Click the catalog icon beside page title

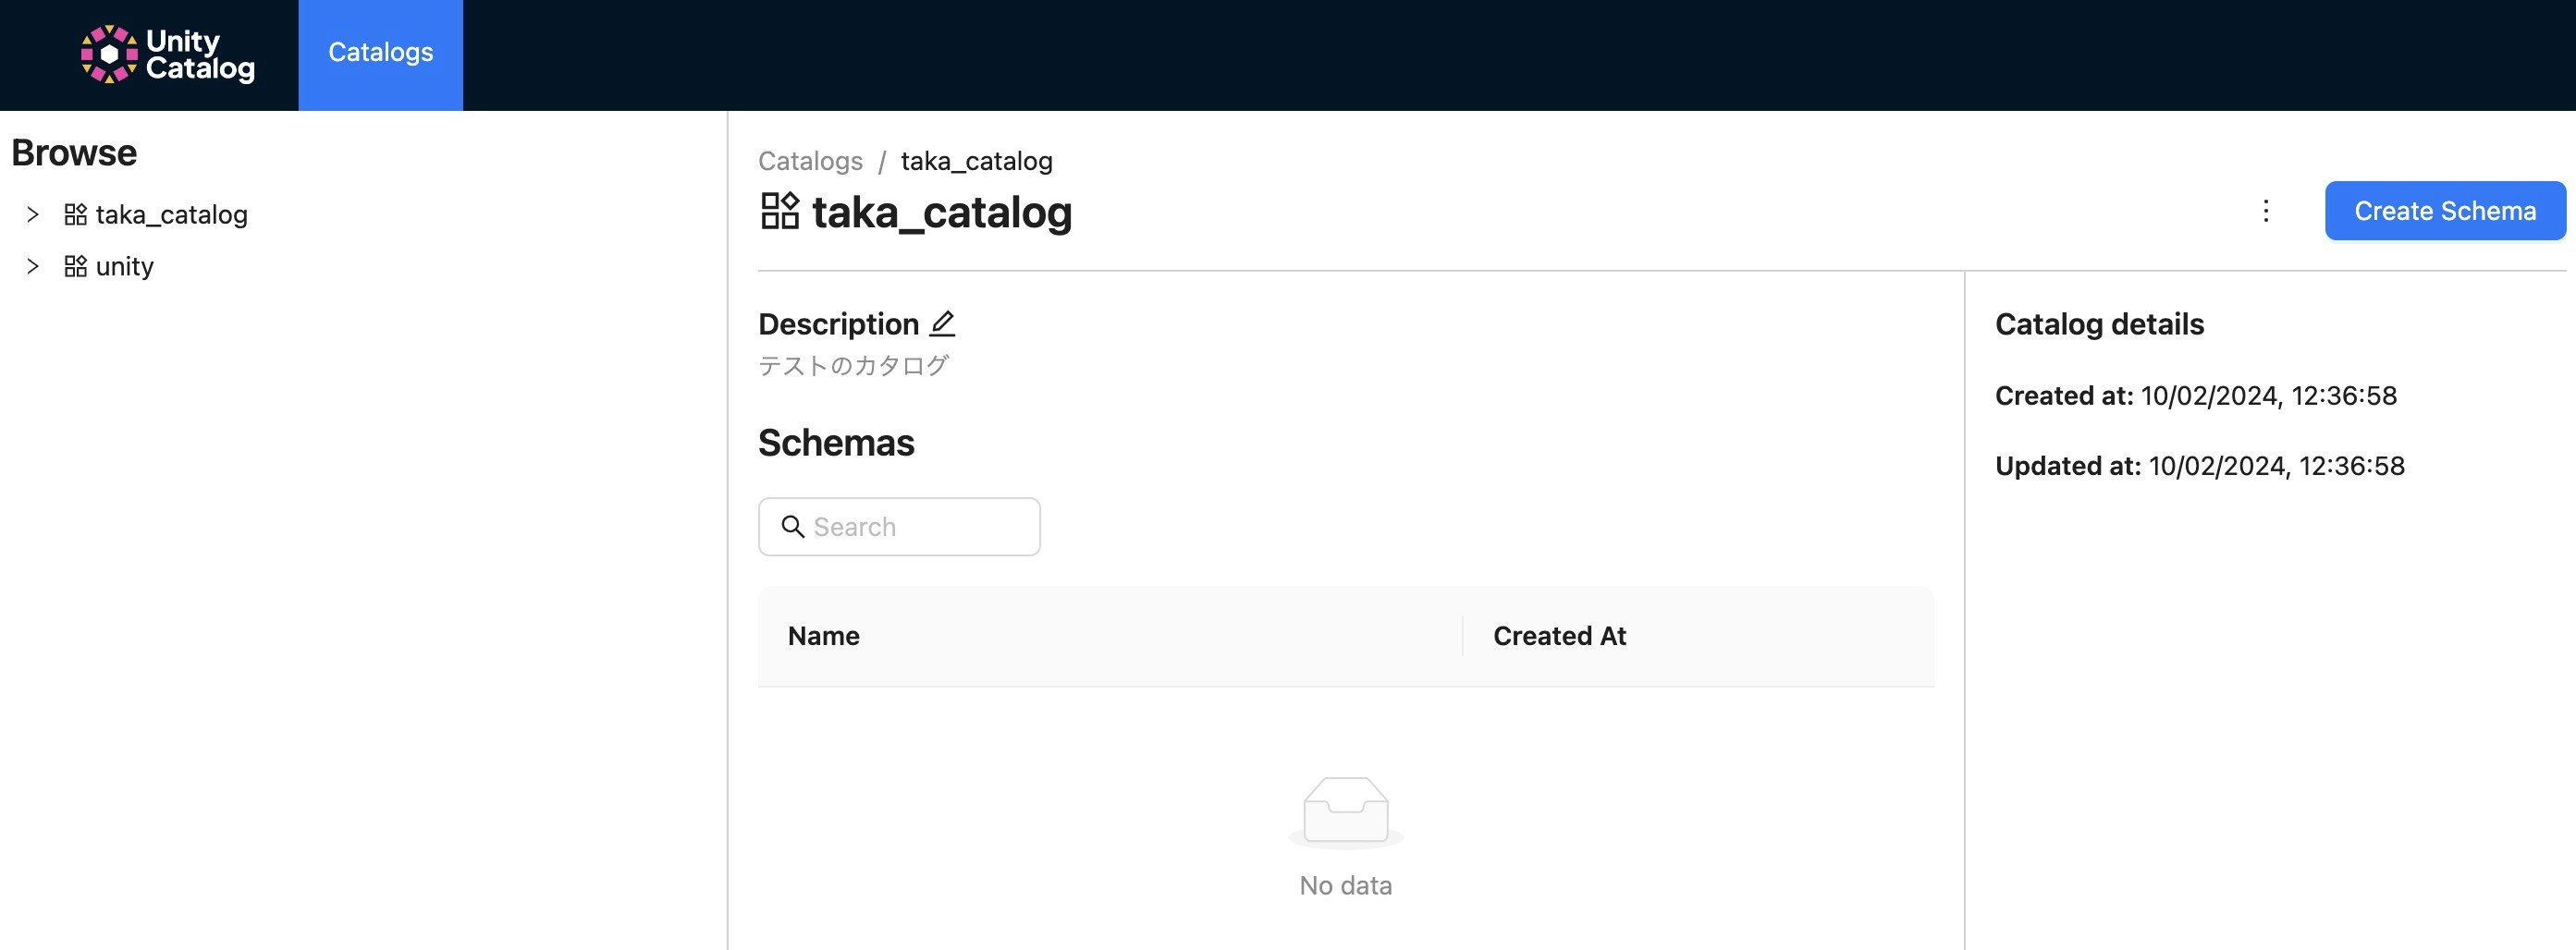click(780, 212)
